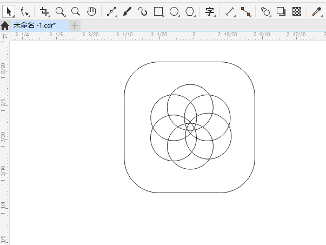Select the Ellipse tool
Viewport: 326px width, 245px height.
(175, 12)
